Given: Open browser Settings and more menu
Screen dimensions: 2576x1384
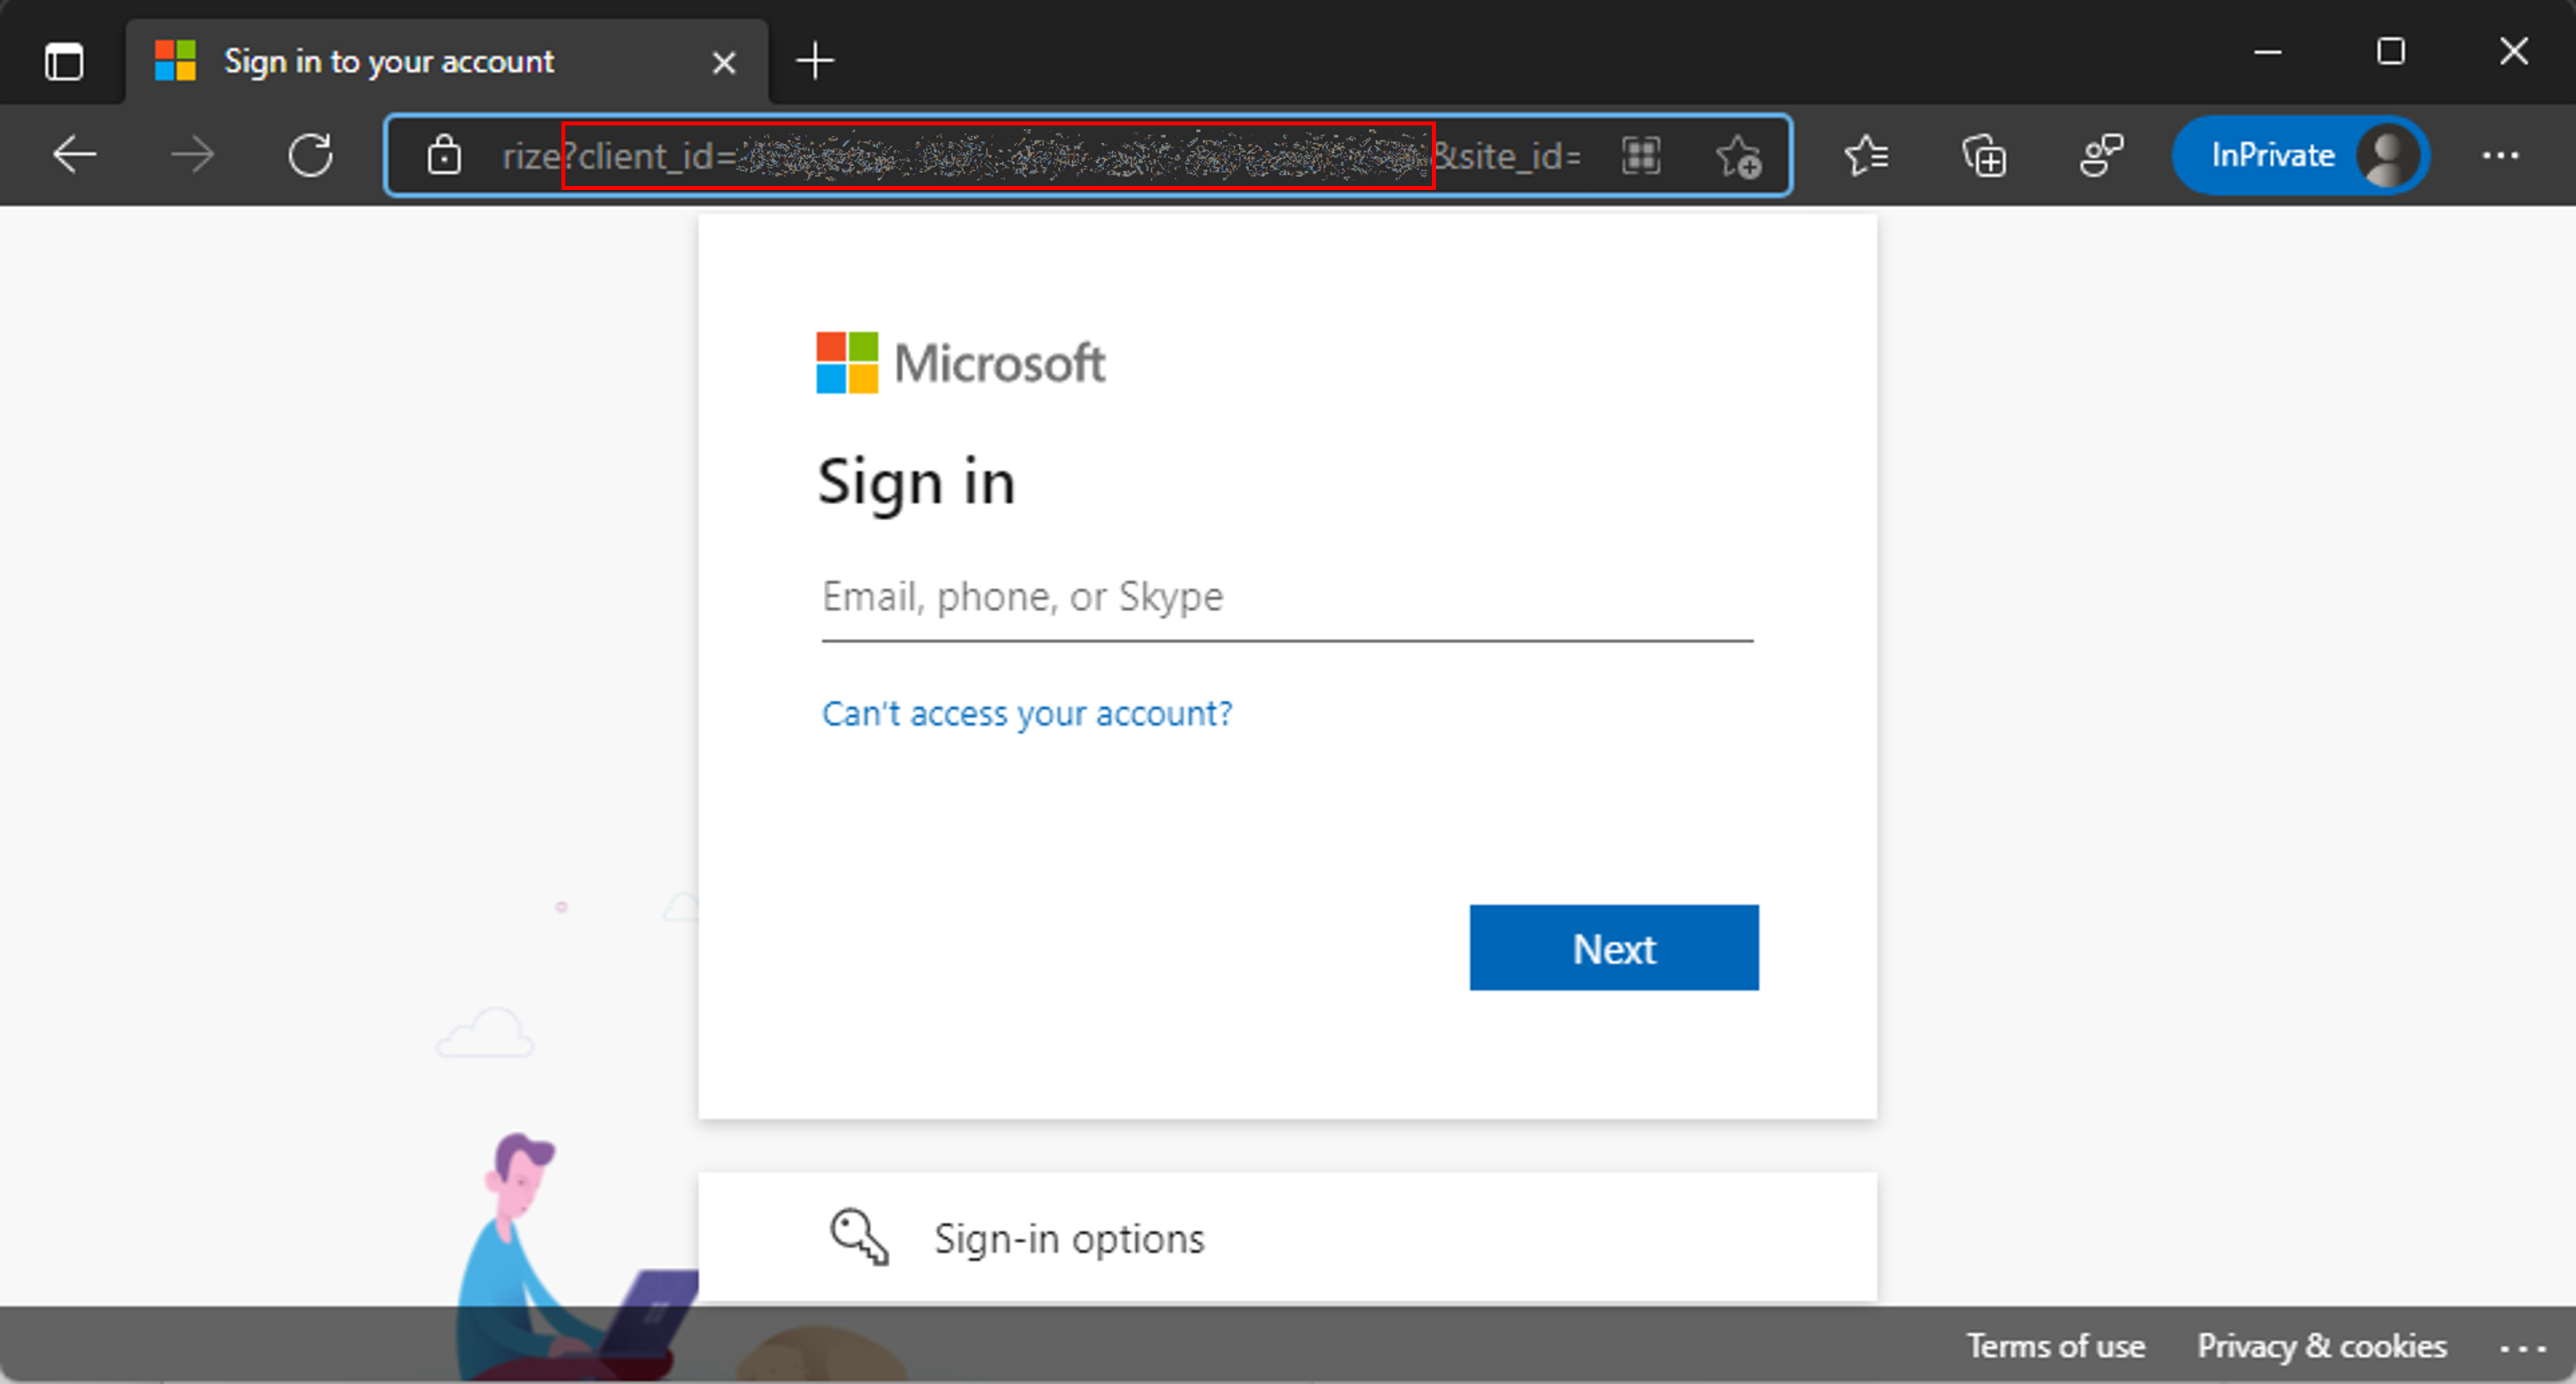Looking at the screenshot, I should coord(2501,155).
